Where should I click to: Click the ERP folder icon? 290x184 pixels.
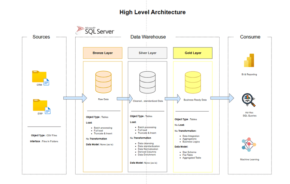pos(42,106)
